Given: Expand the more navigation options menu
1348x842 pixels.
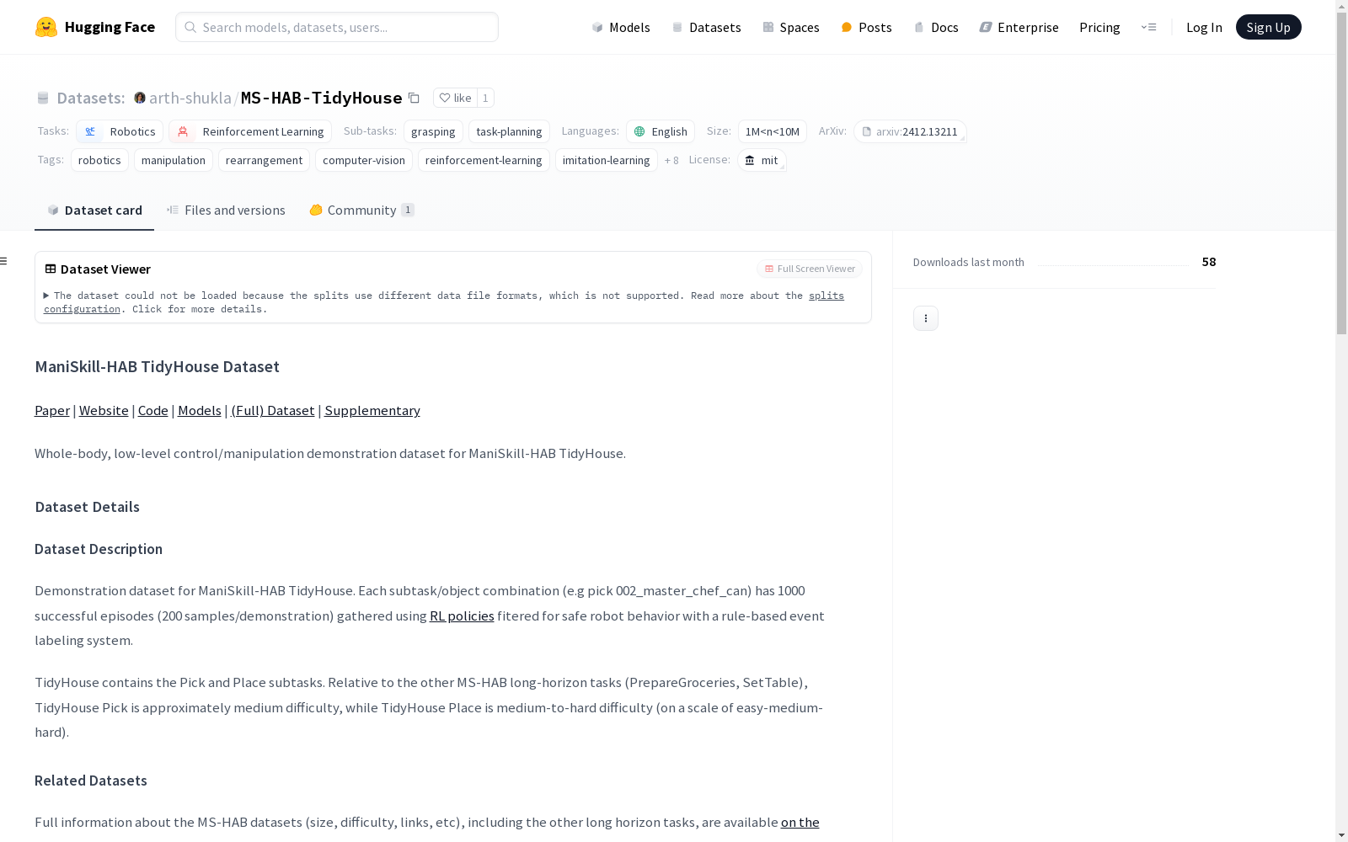Looking at the screenshot, I should tap(1148, 27).
